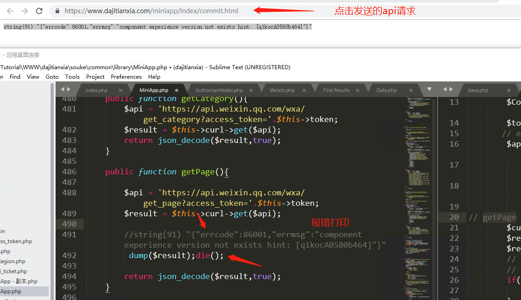Open App - 副本.php in the sidebar
This screenshot has height=300, width=521.
point(19,281)
